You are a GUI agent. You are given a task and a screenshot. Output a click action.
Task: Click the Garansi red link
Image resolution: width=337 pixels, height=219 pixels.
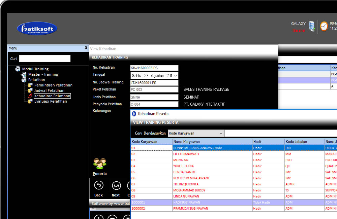[x=299, y=30]
